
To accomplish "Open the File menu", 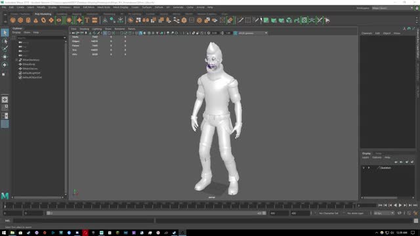I will click(4, 7).
